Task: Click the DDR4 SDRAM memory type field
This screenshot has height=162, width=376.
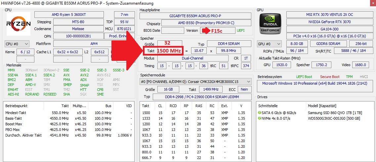Action: [x=229, y=44]
